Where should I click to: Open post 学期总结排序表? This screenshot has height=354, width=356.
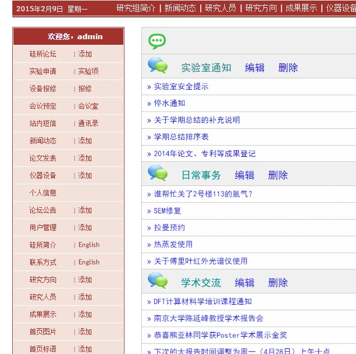[181, 137]
